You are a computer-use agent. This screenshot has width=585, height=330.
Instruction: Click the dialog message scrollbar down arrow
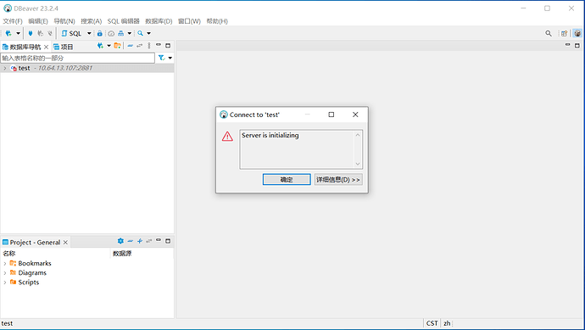(x=358, y=164)
